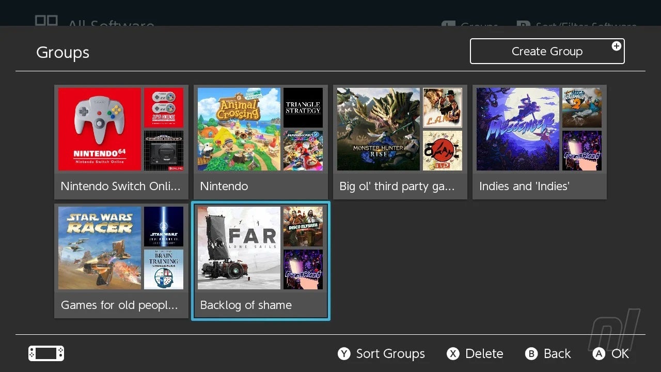The width and height of the screenshot is (661, 372).
Task: Select The Messenger thumbnail
Action: tap(518, 129)
